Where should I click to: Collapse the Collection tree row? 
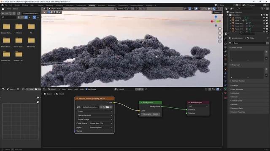[228, 15]
